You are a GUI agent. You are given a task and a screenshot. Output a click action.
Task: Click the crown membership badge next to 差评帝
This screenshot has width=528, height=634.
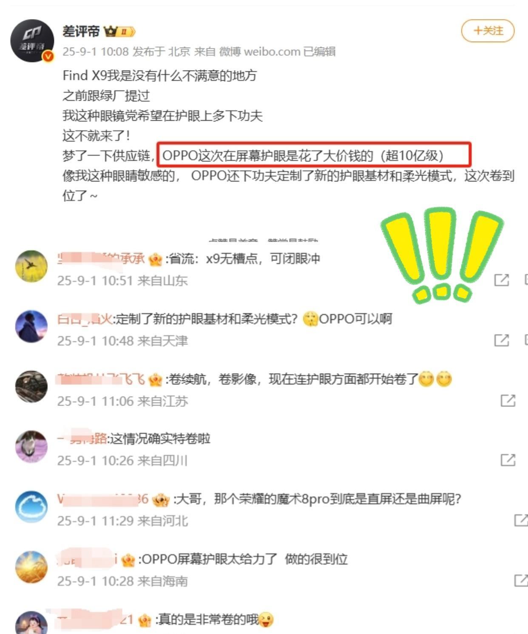119,31
